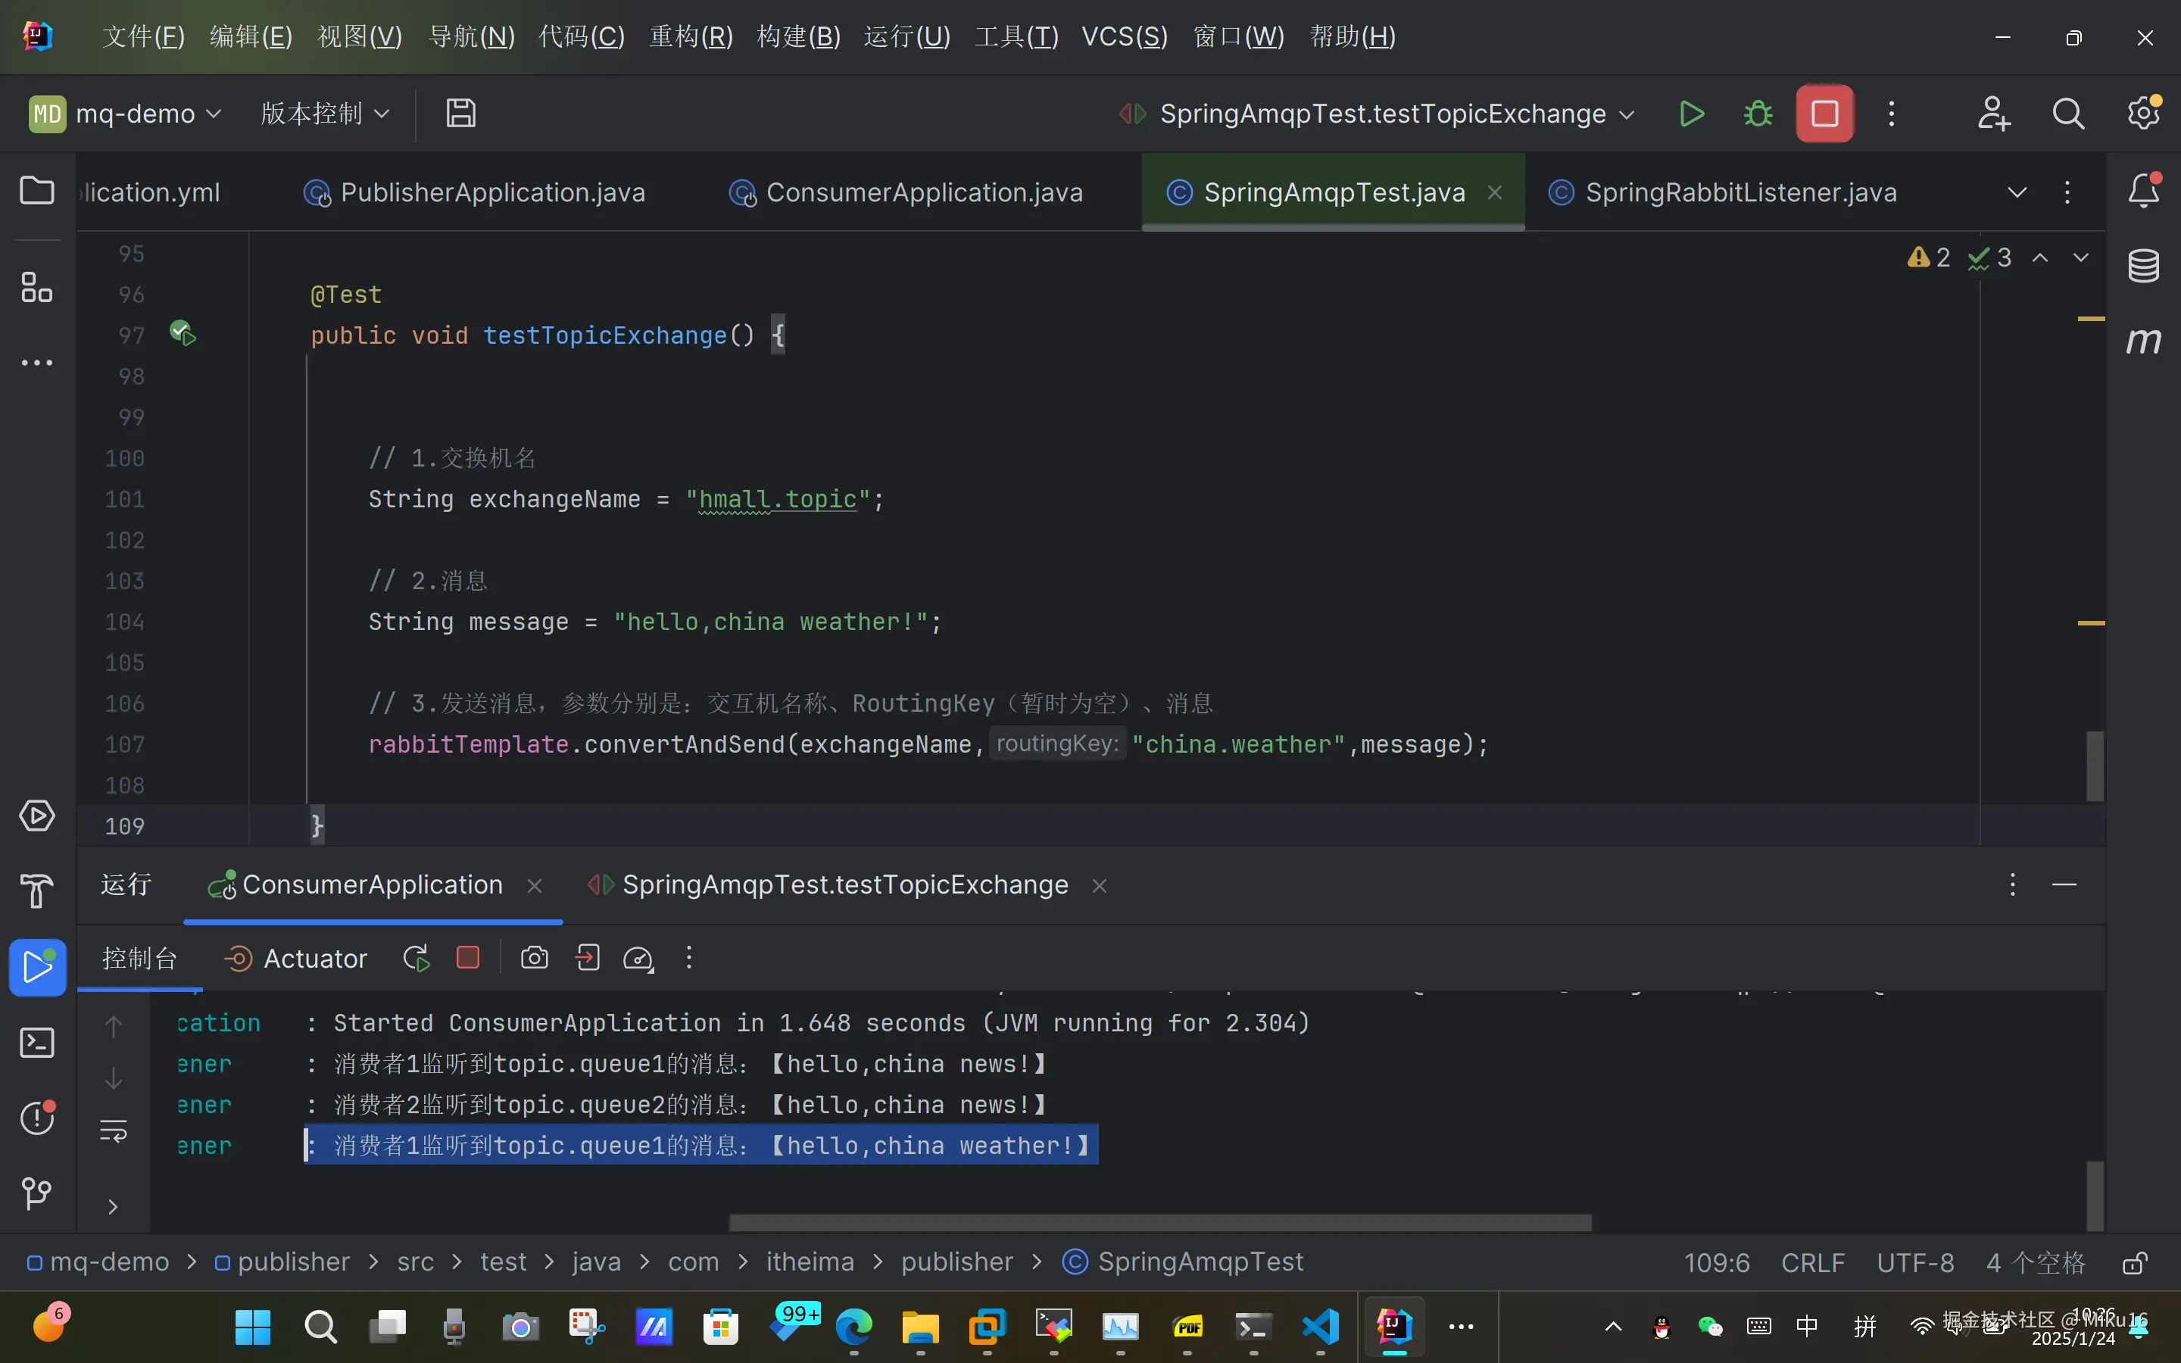Stop the running process with red stop button
Screen dimensions: 2181x1363
[1824, 114]
